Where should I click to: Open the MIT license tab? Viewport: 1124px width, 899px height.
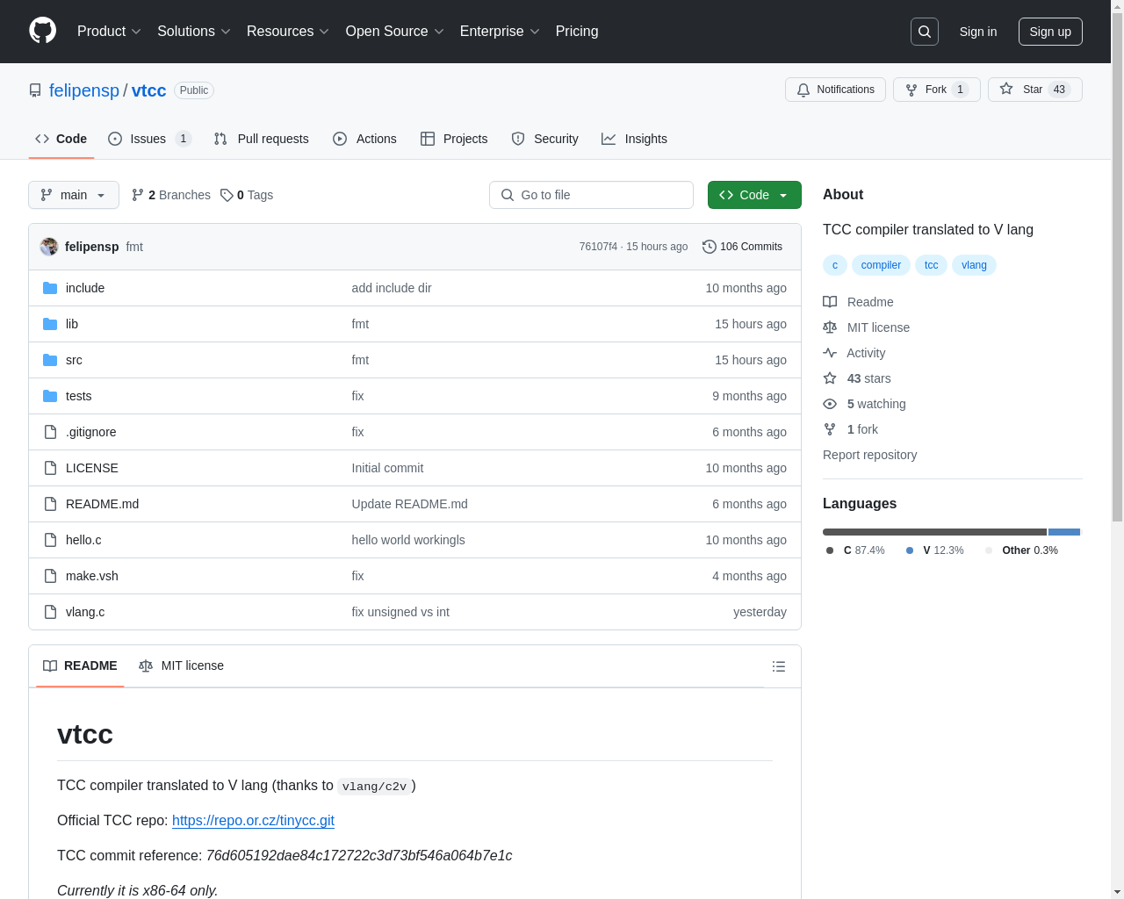pos(182,665)
